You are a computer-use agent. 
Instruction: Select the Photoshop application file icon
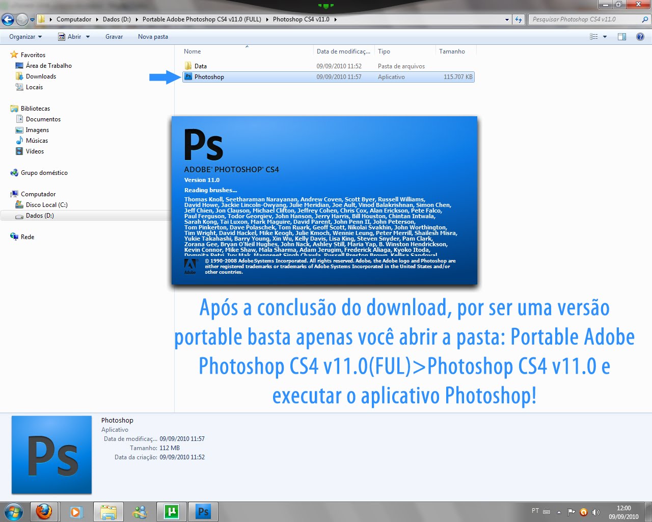pyautogui.click(x=188, y=77)
